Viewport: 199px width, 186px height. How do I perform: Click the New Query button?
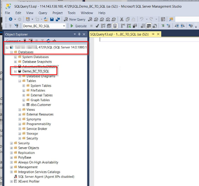click(x=75, y=19)
